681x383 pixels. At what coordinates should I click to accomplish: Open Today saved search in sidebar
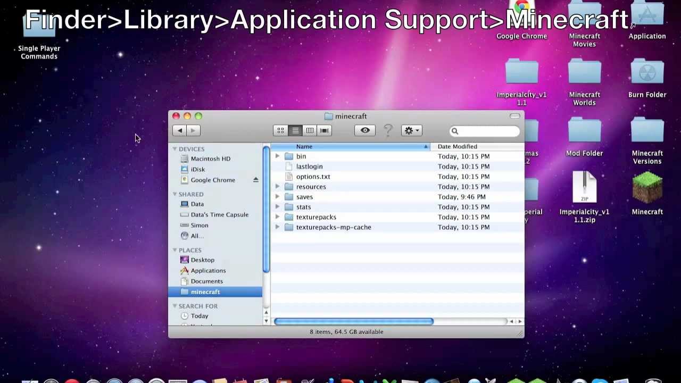(199, 315)
